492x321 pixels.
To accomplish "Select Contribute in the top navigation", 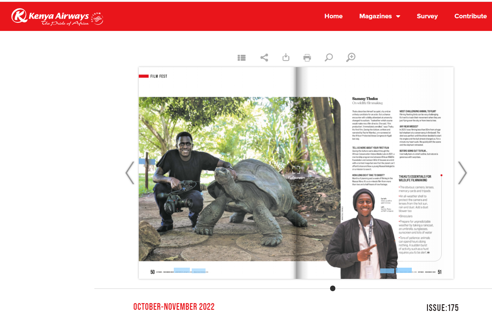I will coord(470,16).
